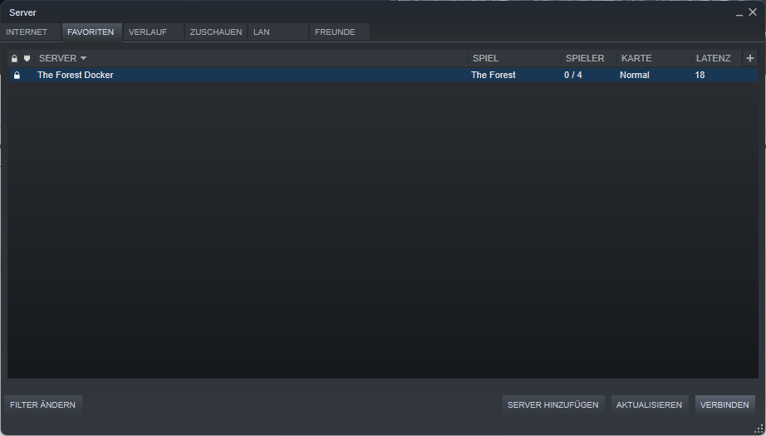The height and width of the screenshot is (436, 766).
Task: Select the FAVORITEN tab
Action: 92,32
